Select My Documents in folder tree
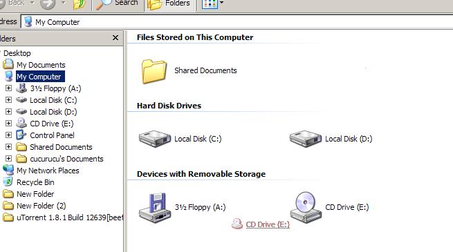Image resolution: width=453 pixels, height=252 pixels. click(41, 65)
